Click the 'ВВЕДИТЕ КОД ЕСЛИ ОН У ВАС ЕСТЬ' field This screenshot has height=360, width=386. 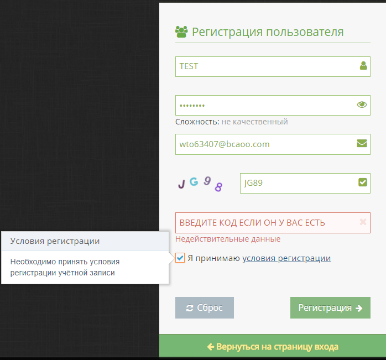[x=265, y=222]
